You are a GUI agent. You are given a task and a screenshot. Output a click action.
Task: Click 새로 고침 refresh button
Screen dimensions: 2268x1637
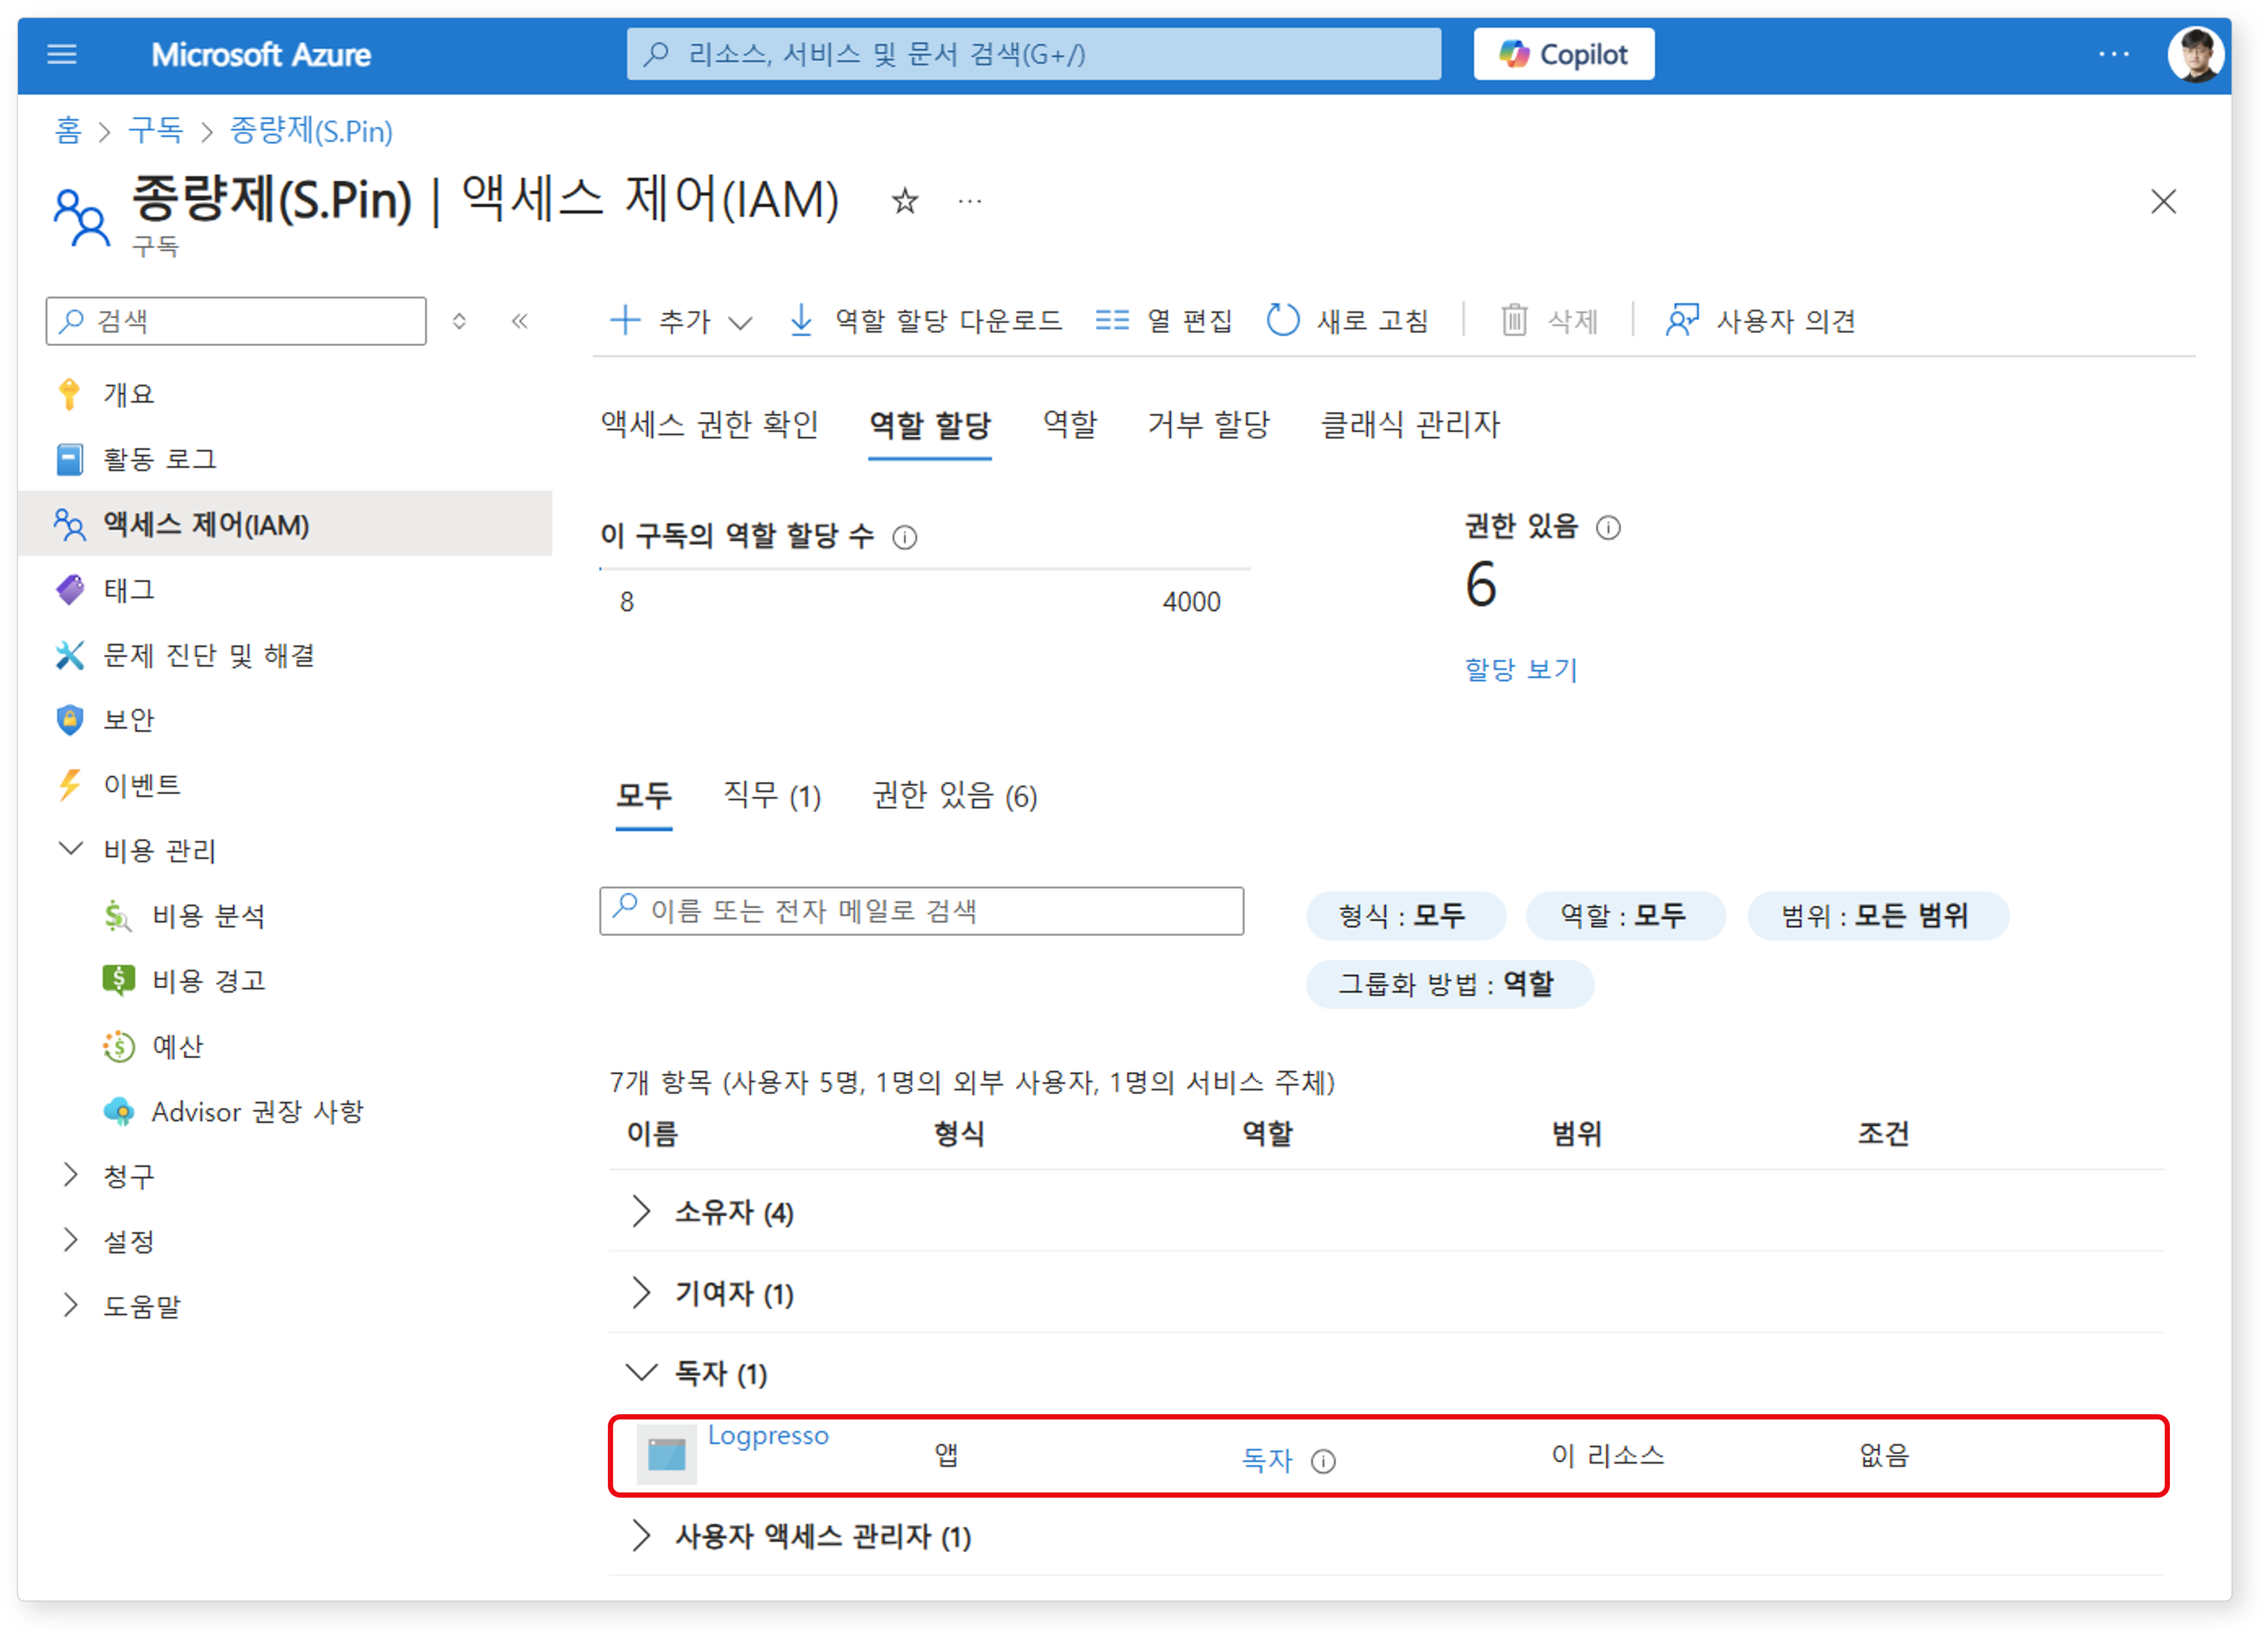pos(1347,321)
